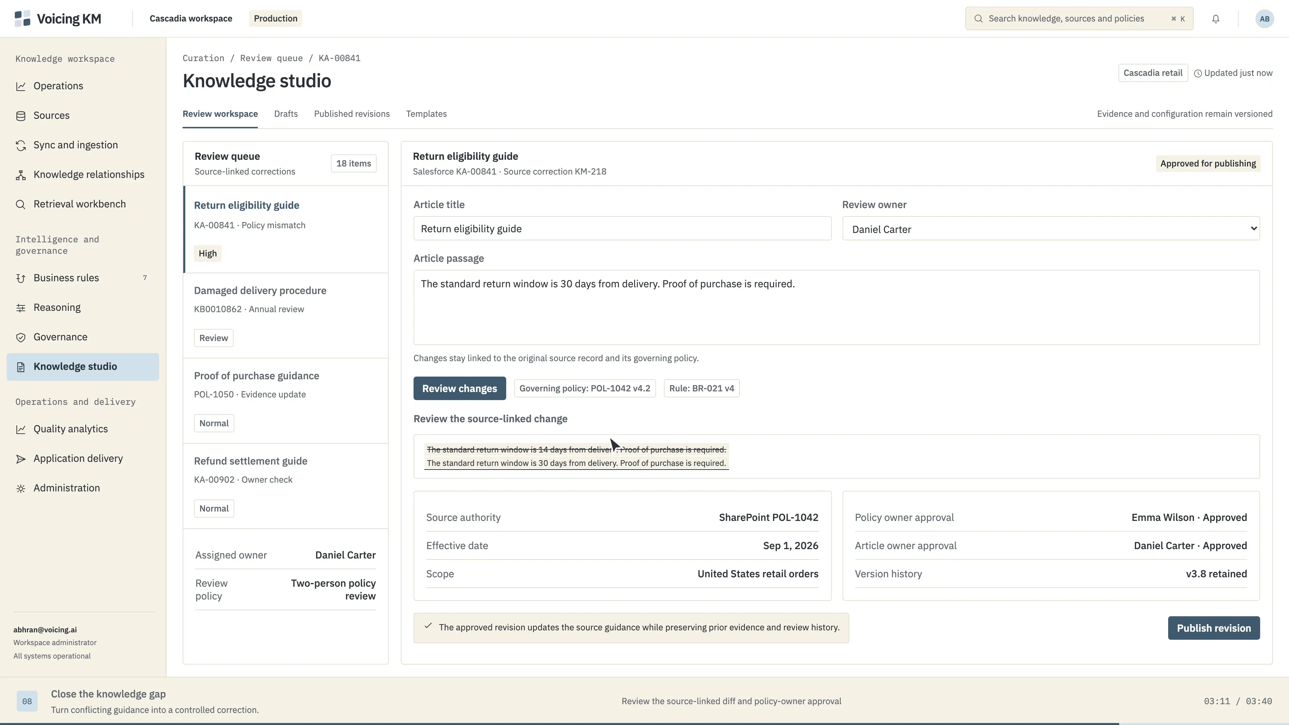Click the Retrieval workbench magnifier icon
The height and width of the screenshot is (725, 1289).
pyautogui.click(x=20, y=205)
